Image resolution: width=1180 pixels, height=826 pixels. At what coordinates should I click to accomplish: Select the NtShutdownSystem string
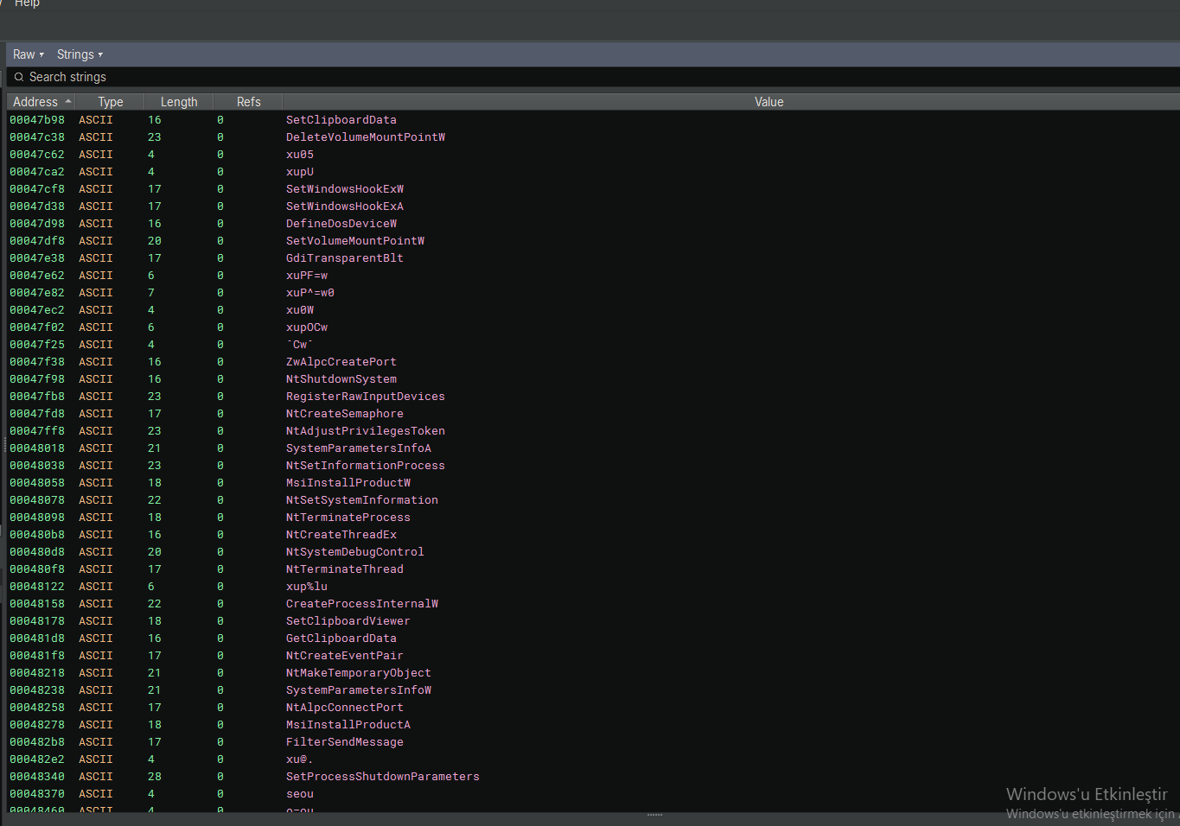(x=341, y=379)
